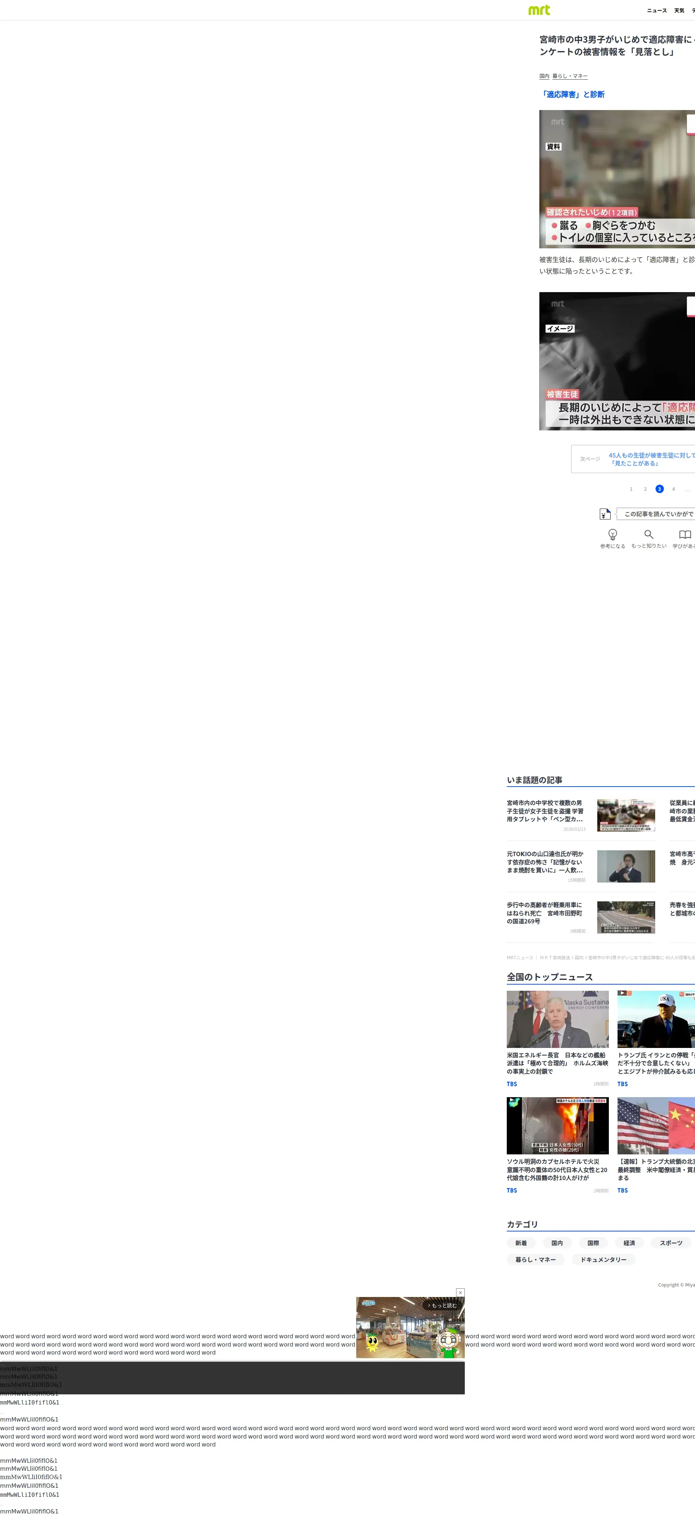Click the magnifier もっと知りたい reaction icon

649,534
